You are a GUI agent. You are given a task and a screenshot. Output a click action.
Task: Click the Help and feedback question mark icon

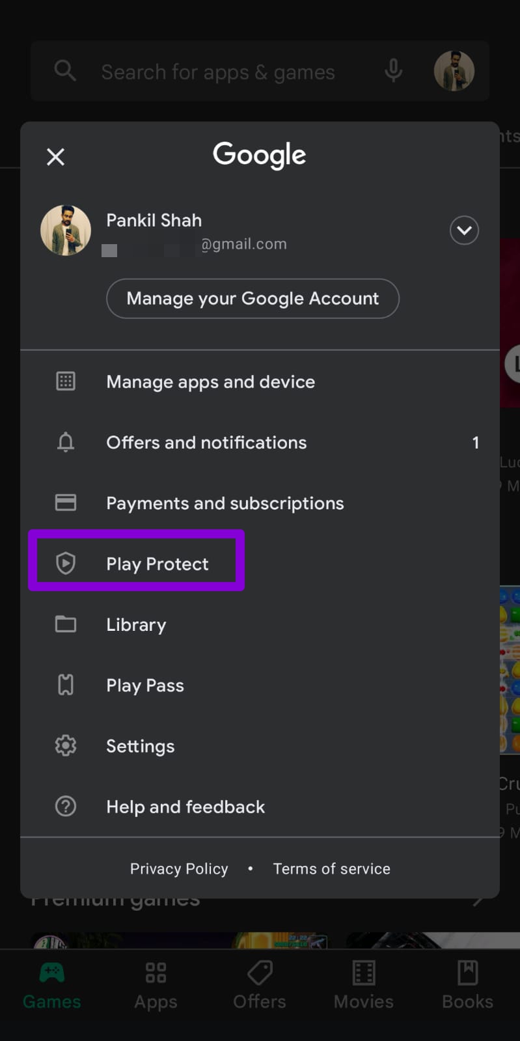pyautogui.click(x=65, y=806)
